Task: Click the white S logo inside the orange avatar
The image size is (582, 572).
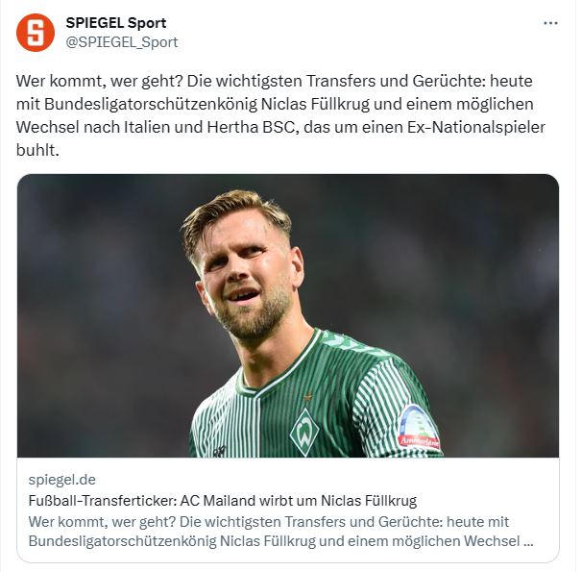Action: click(36, 33)
